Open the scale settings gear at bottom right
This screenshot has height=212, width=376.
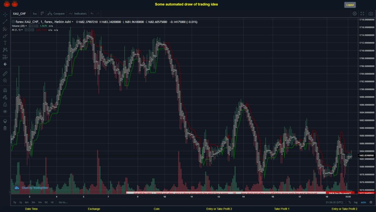371,202
